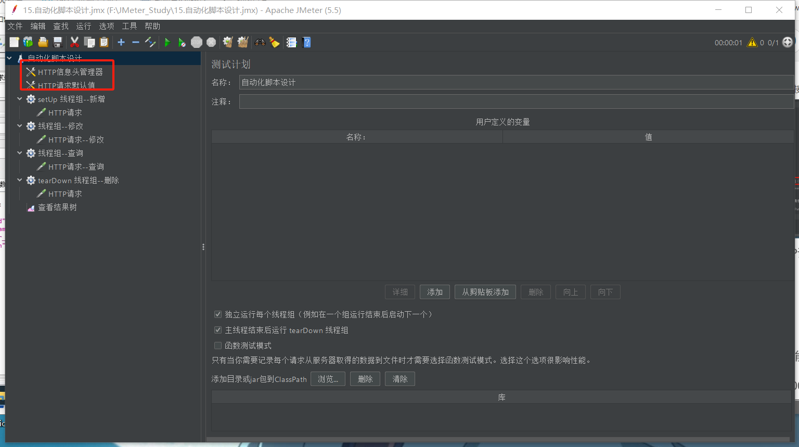Click into the 名称 input field
799x447 pixels.
coord(516,82)
